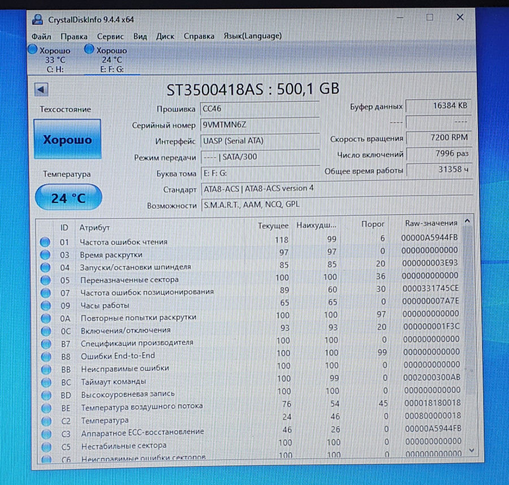Click the Прошивка field CC46
The height and width of the screenshot is (485, 509).
[x=260, y=109]
